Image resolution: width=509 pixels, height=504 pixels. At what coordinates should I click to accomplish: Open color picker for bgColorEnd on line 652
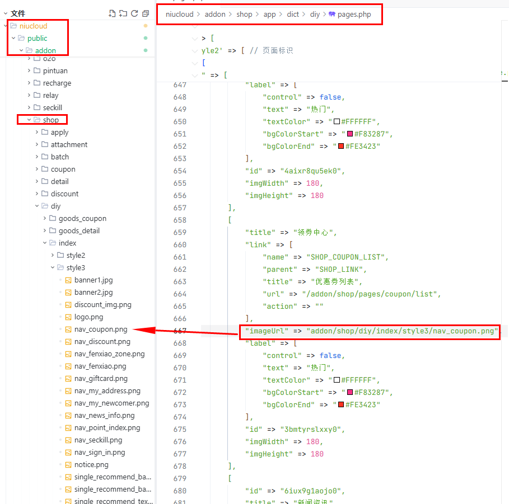[x=341, y=146]
